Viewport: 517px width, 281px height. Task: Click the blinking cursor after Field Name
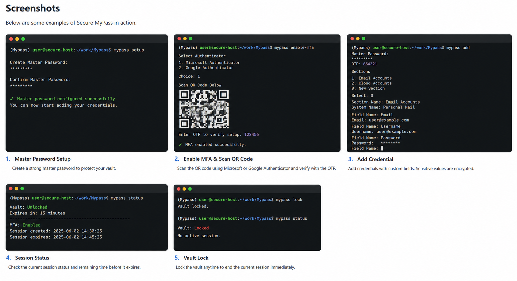(382, 148)
